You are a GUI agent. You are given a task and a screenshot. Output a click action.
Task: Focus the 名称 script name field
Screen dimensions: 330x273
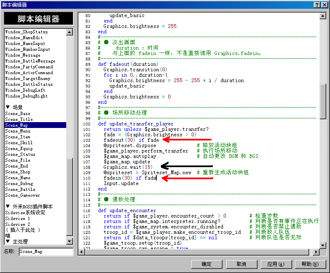[x=46, y=252]
